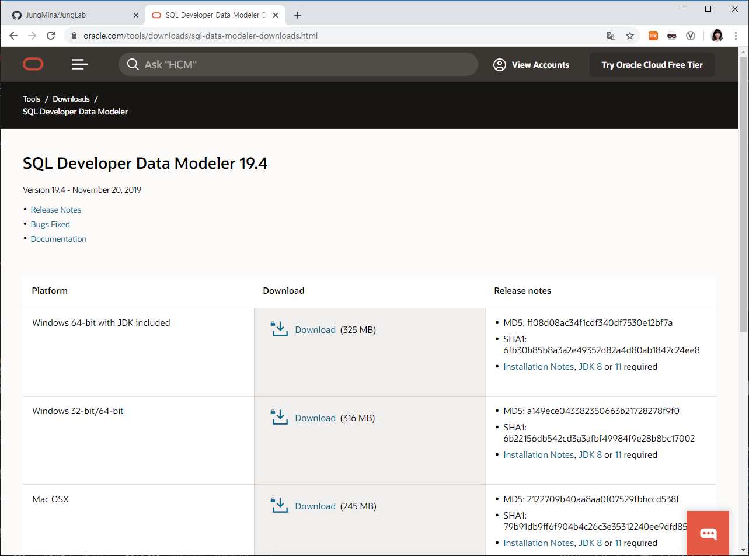Click the site lock icon in address bar
The image size is (749, 556).
click(74, 36)
